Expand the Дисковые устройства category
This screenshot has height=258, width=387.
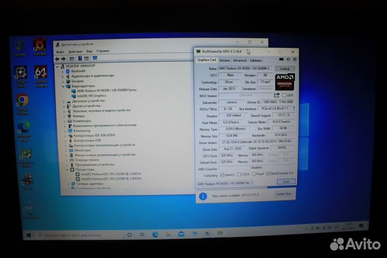click(x=64, y=102)
